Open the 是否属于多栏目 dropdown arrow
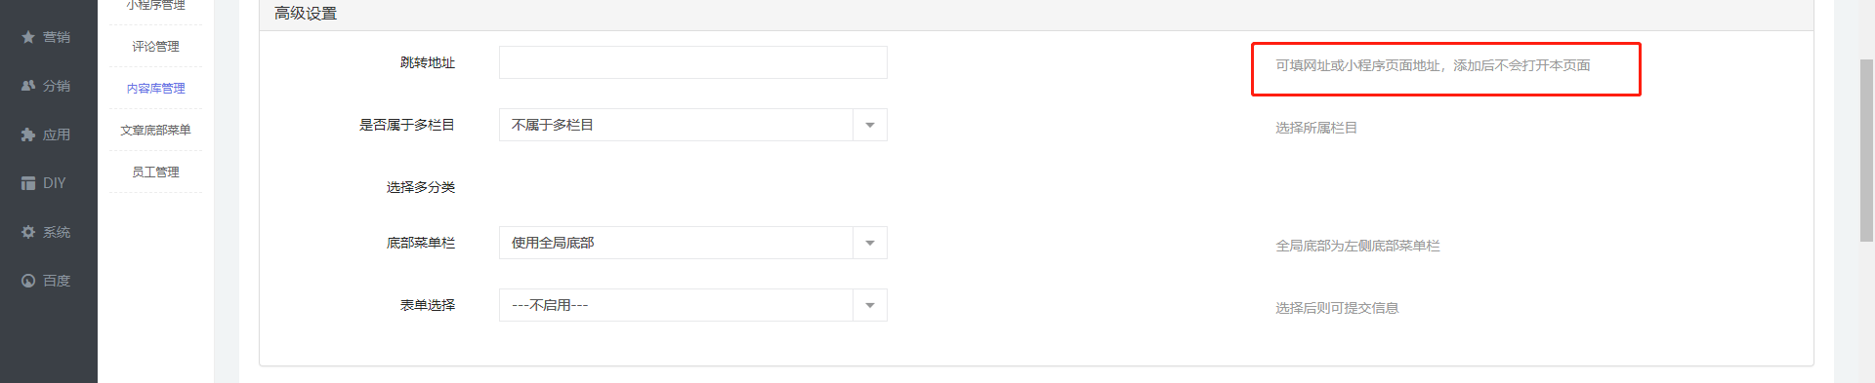1875x383 pixels. (870, 125)
